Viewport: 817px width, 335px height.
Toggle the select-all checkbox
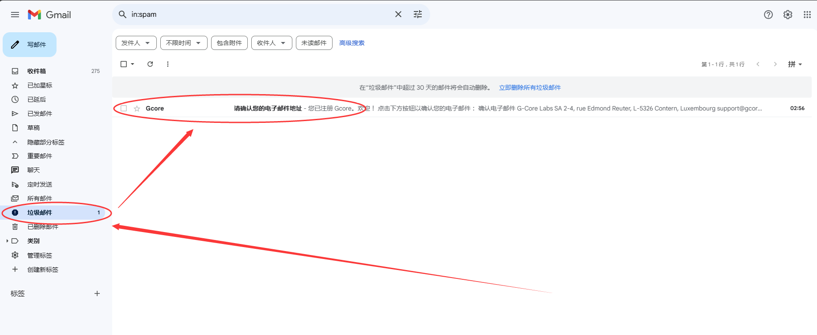click(x=124, y=64)
